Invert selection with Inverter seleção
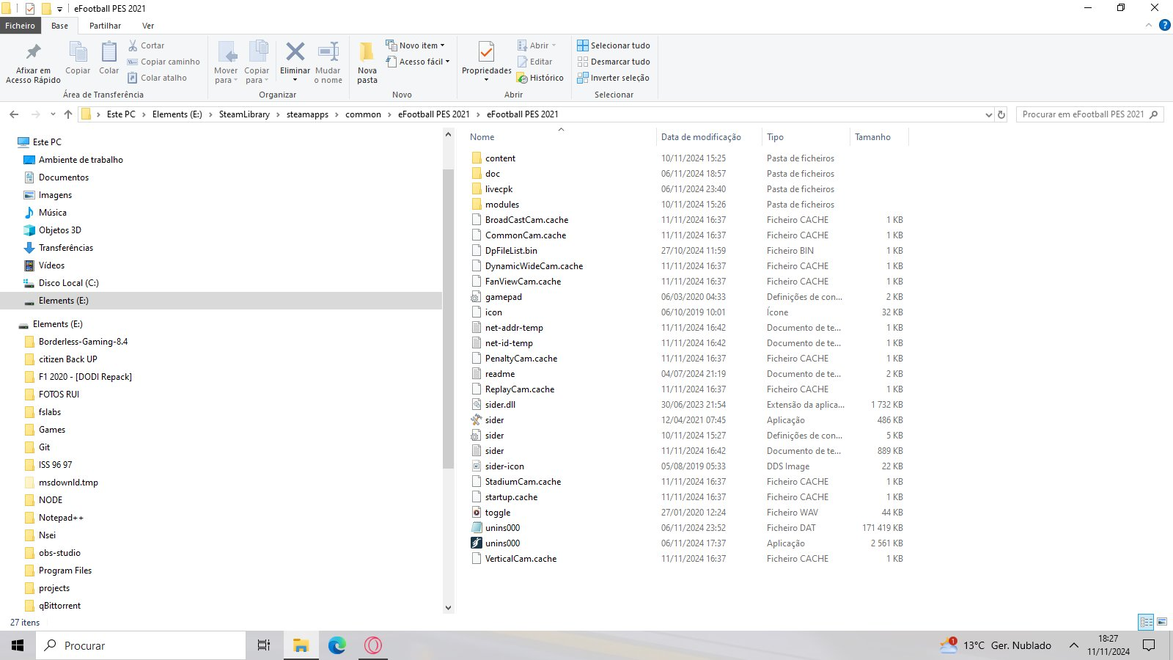This screenshot has height=660, width=1173. point(613,78)
